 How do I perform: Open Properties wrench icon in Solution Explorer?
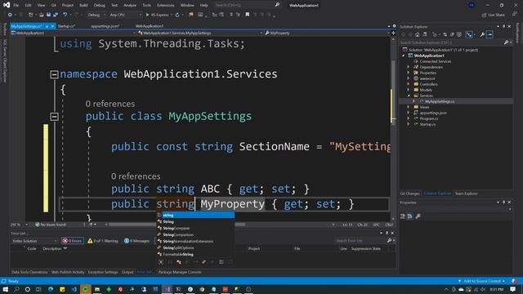point(482,34)
